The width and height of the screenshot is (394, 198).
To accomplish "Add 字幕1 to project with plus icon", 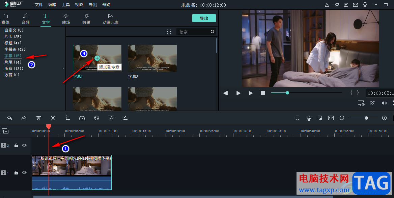I will pyautogui.click(x=97, y=58).
